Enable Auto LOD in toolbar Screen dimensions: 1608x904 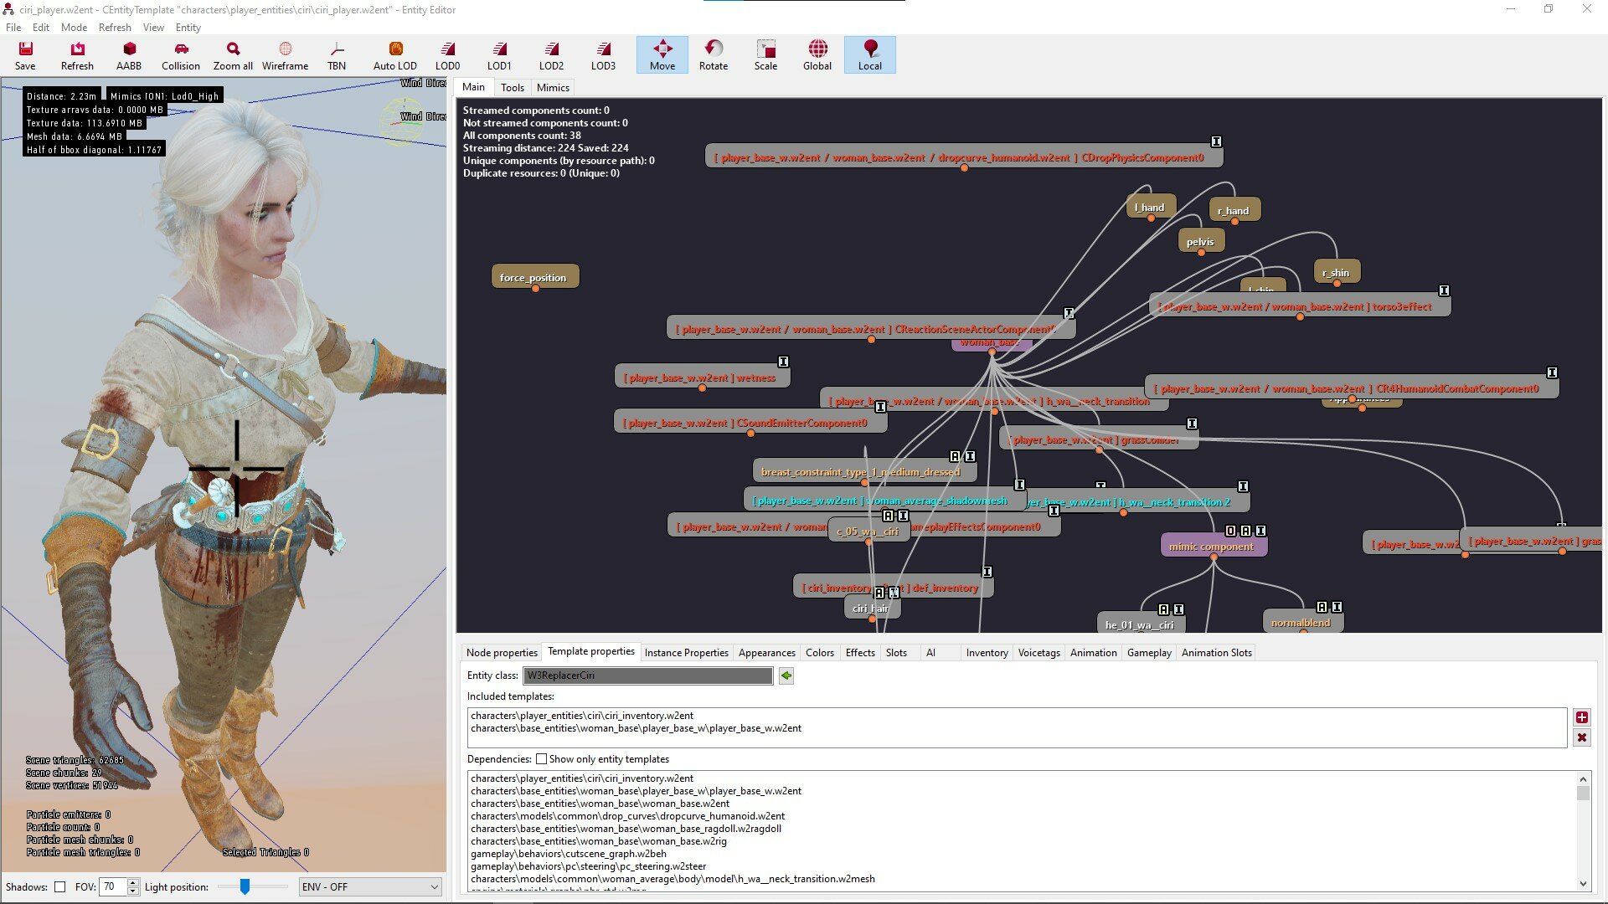[395, 55]
